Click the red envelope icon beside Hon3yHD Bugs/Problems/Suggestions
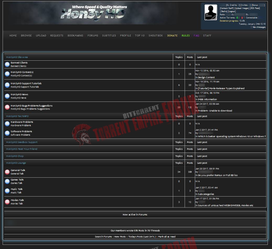Image resolution: width=272 pixels, height=249 pixels. [7, 107]
